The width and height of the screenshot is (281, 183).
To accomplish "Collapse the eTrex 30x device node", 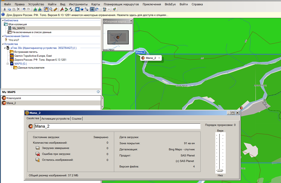I will (x=5, y=48).
